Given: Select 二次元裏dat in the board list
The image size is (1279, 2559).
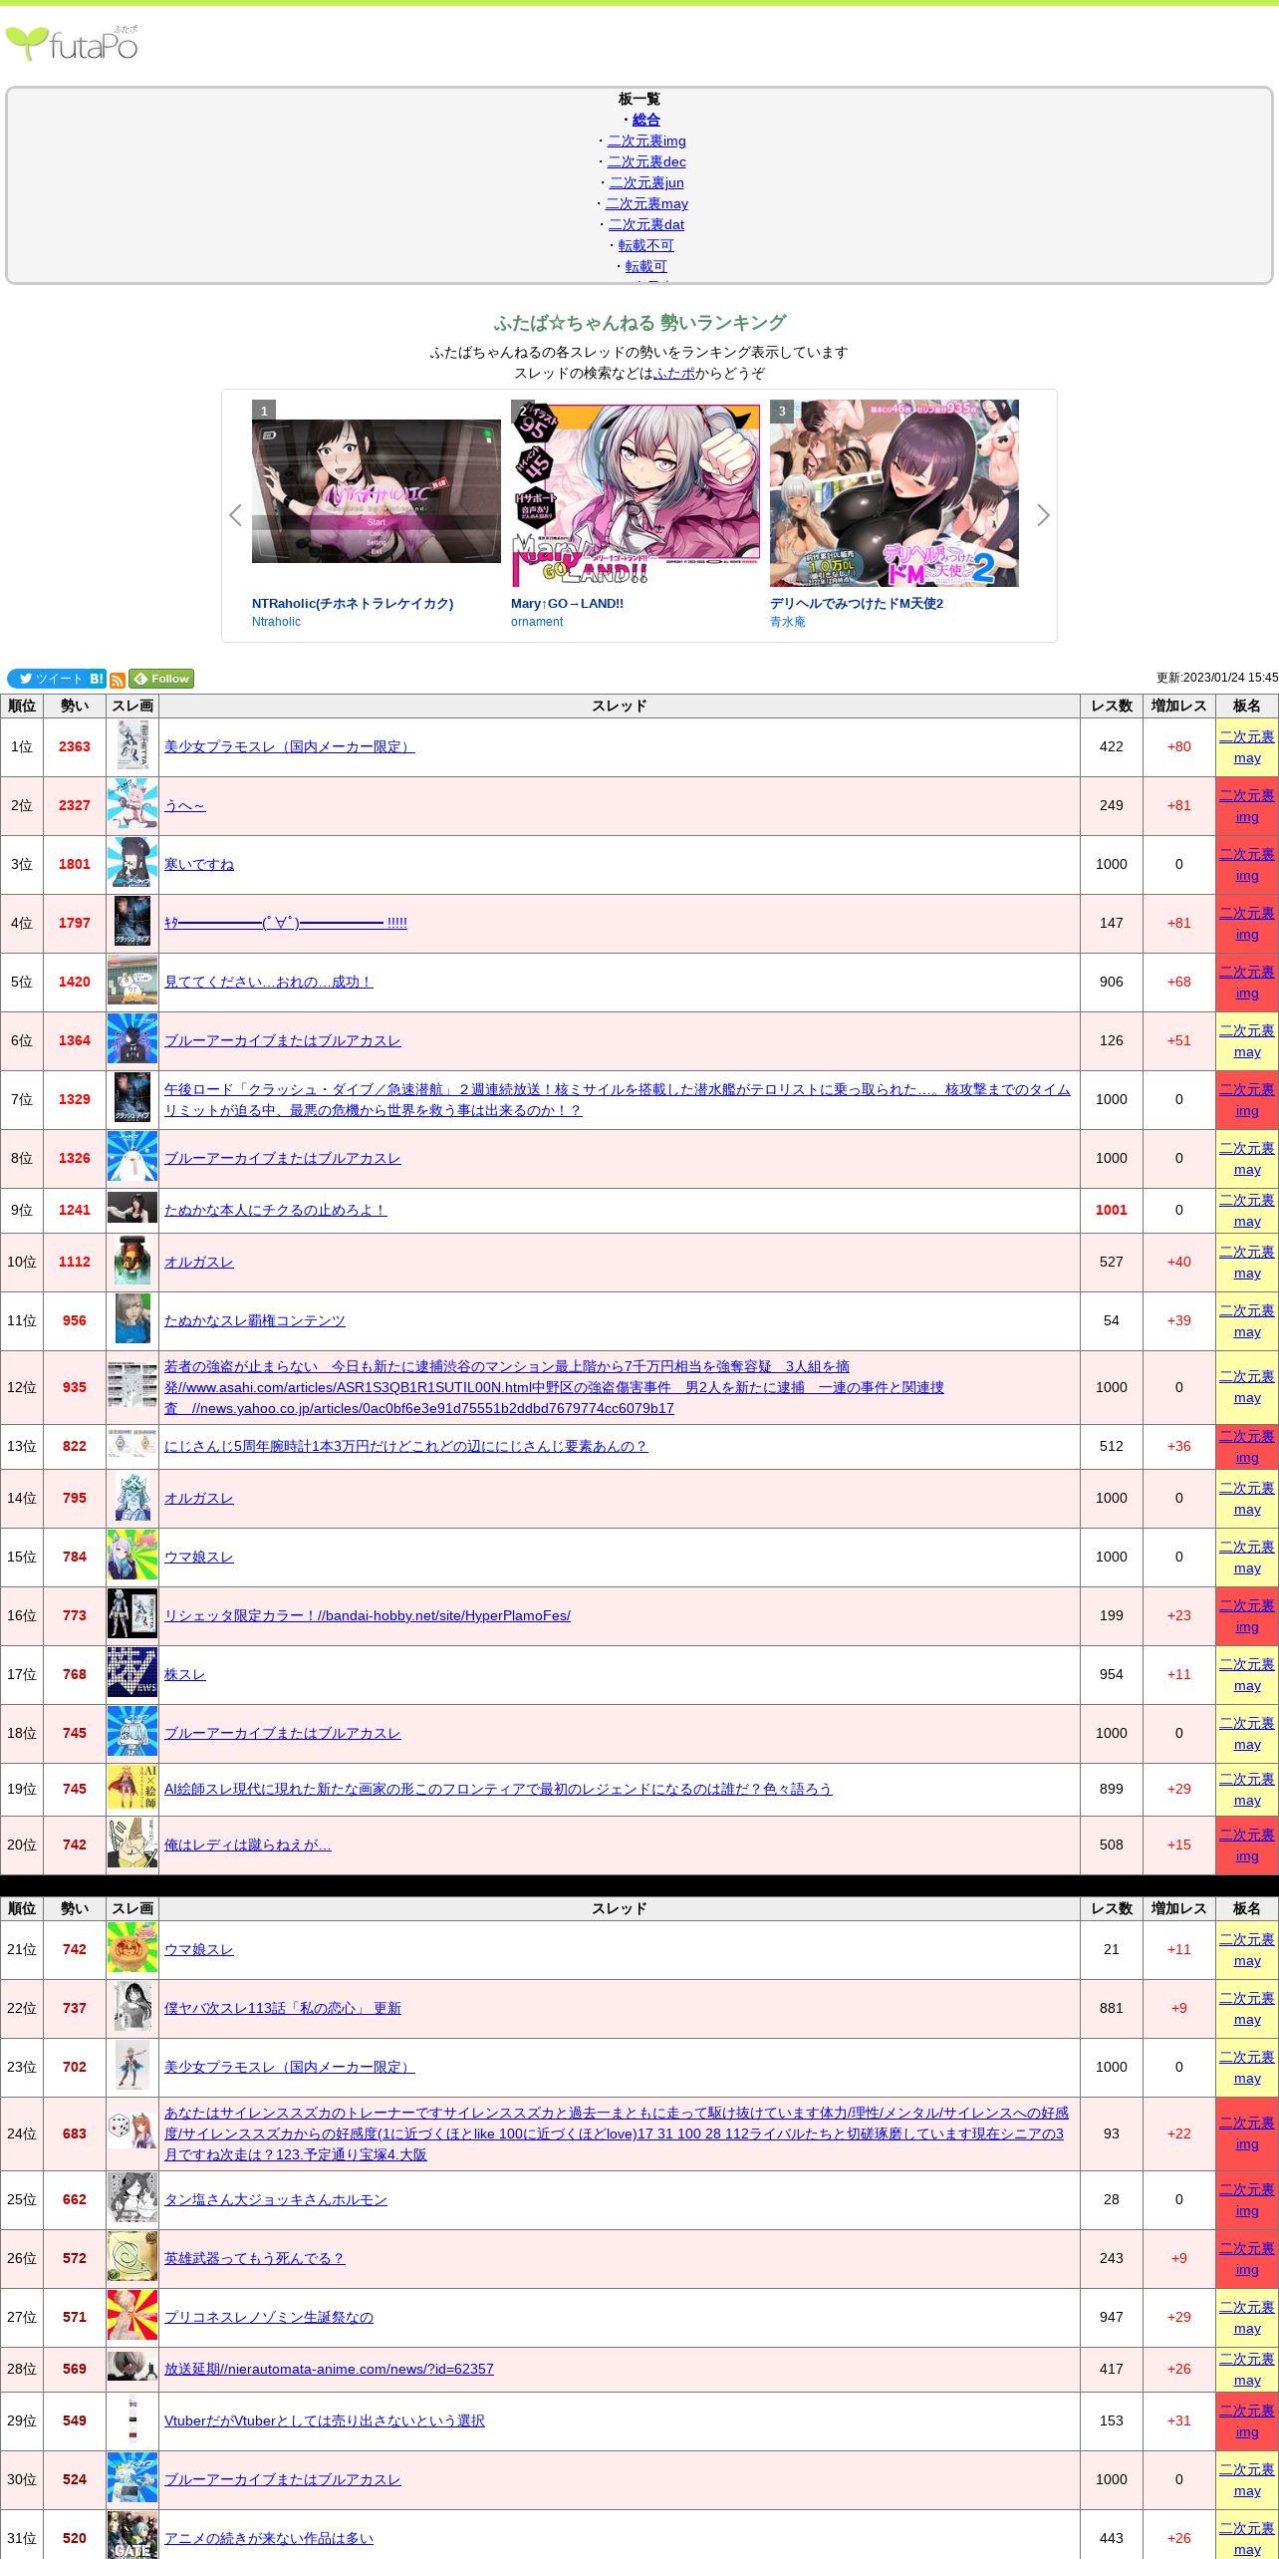Looking at the screenshot, I should pos(646,224).
